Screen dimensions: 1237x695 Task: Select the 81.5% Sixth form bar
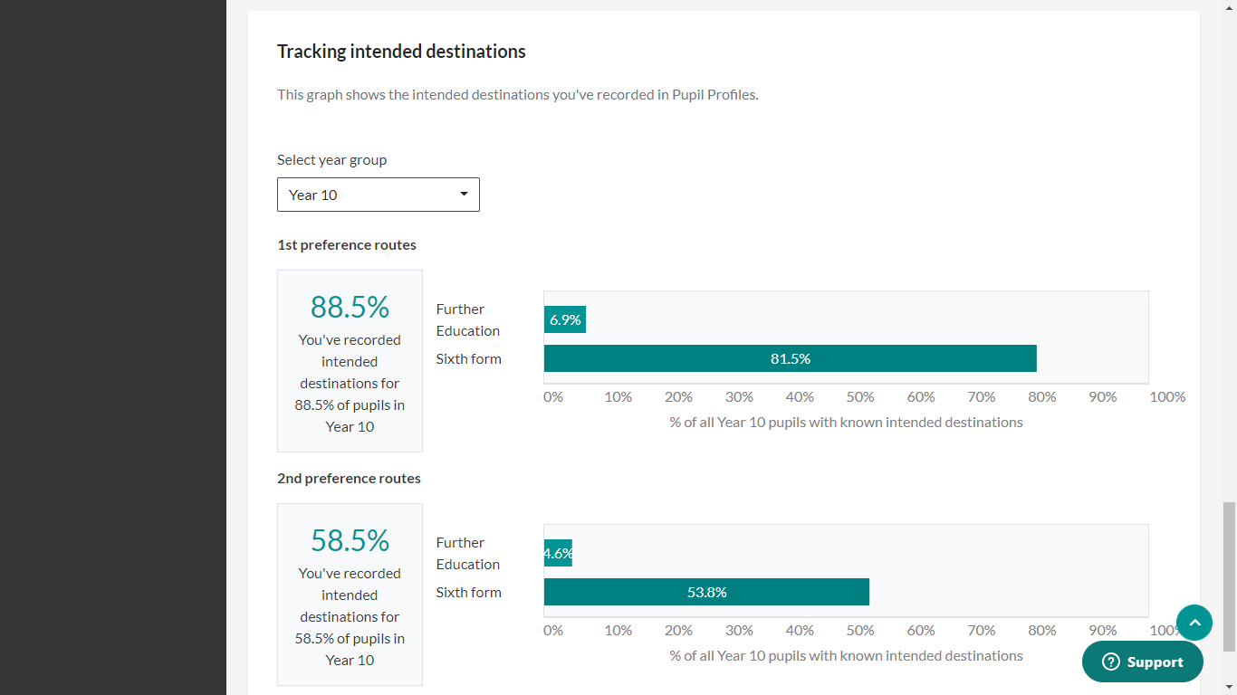[790, 358]
